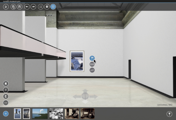Click the blue plus add button
Image resolution: width=176 pixels, height=120 pixels.
(6, 114)
